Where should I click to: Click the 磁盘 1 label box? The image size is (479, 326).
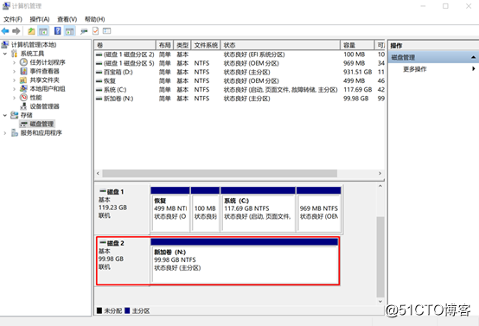[123, 209]
